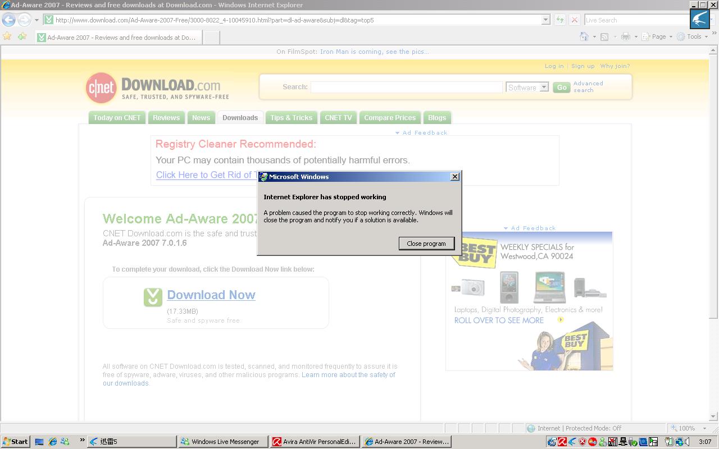Open the Tips & Tricks tab

[291, 118]
